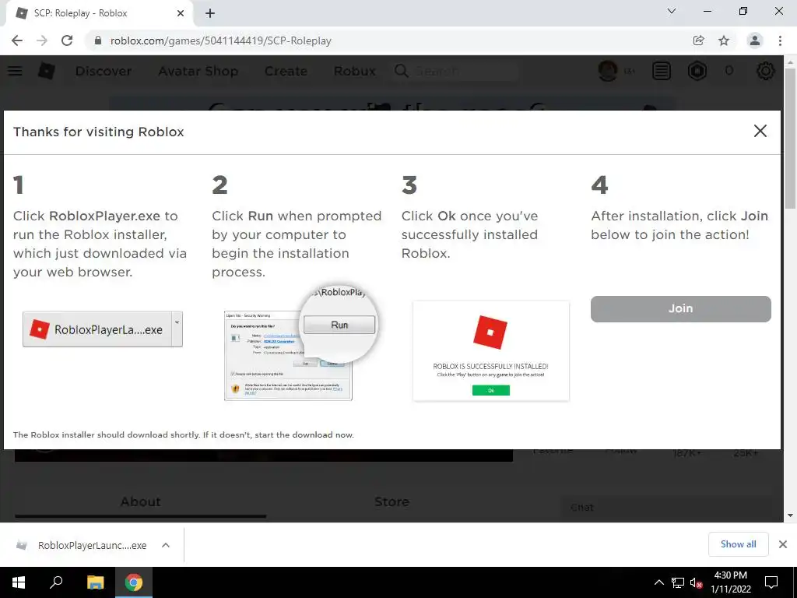Click the share page icon
This screenshot has width=797, height=598.
pos(698,40)
